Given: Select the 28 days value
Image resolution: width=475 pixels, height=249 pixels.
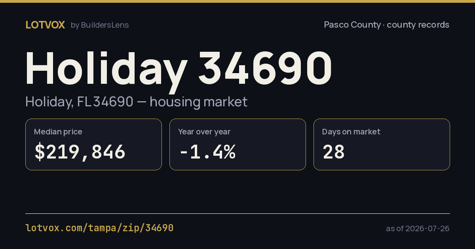Looking at the screenshot, I should (334, 152).
